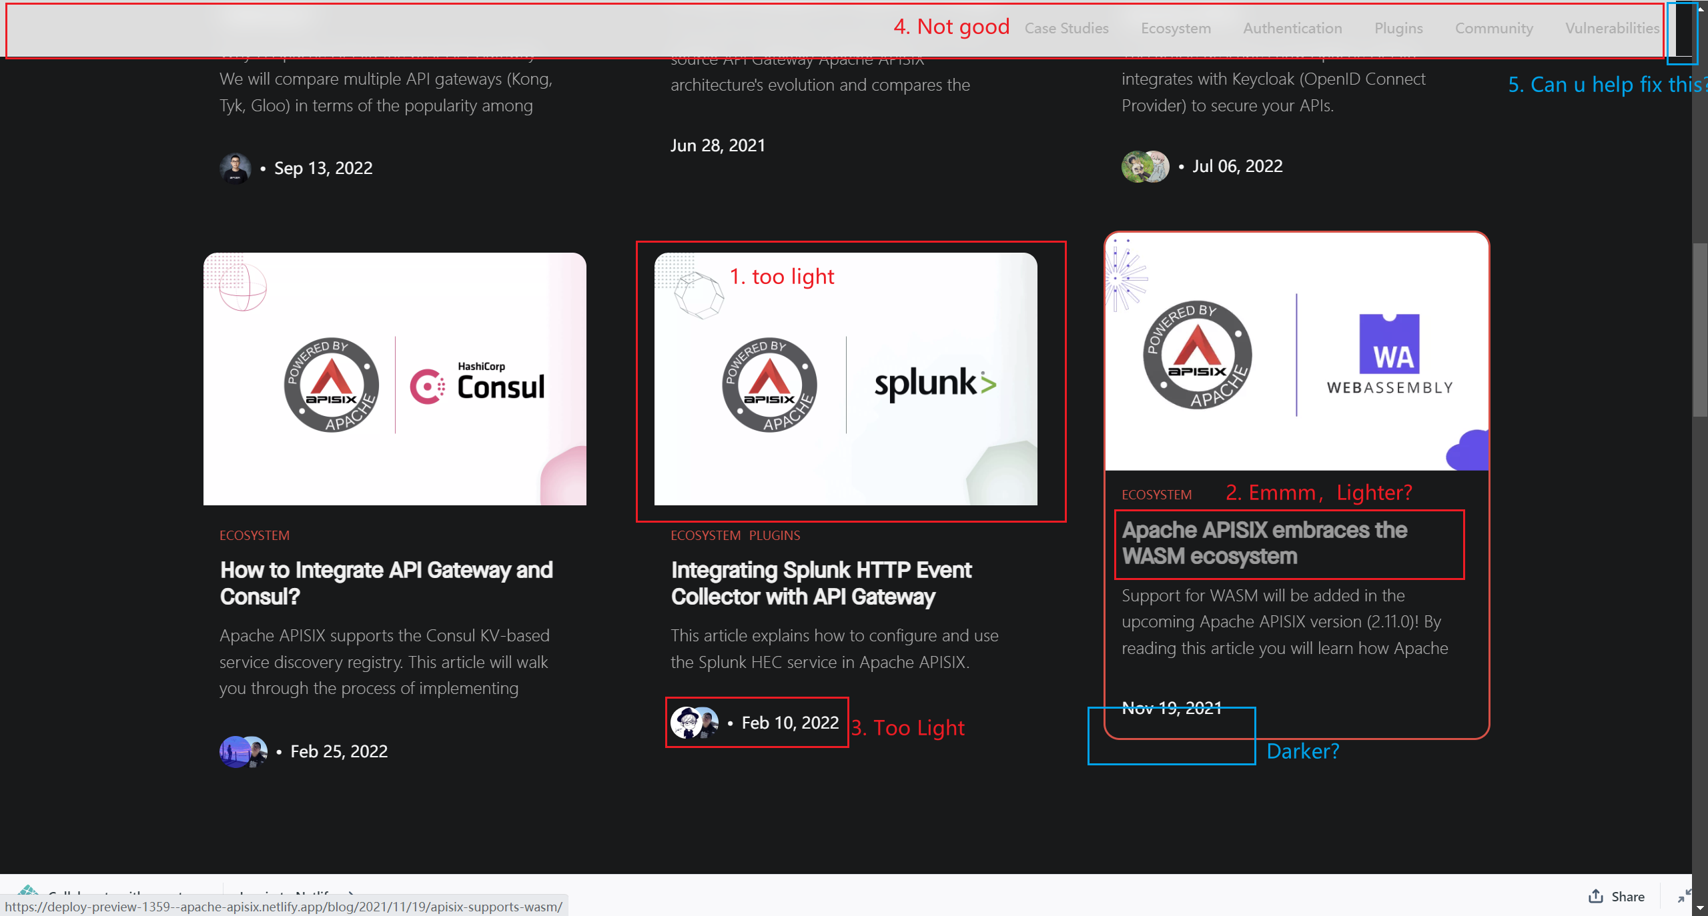Viewport: 1708px width, 916px height.
Task: Select Authentication in the top navigation
Action: pyautogui.click(x=1292, y=28)
